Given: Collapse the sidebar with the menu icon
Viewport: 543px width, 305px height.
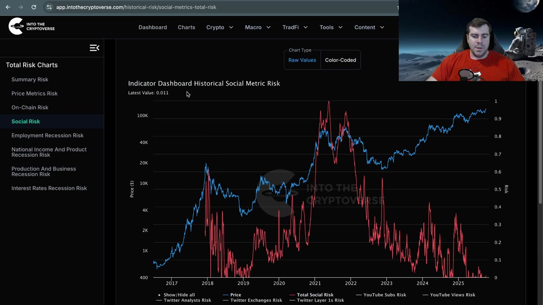Looking at the screenshot, I should (x=94, y=48).
